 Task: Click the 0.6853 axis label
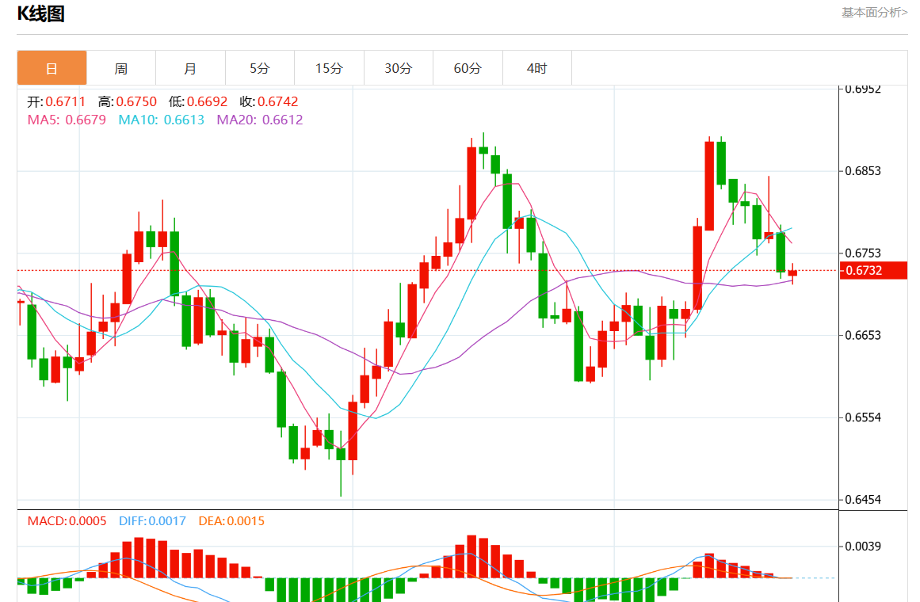pyautogui.click(x=862, y=171)
